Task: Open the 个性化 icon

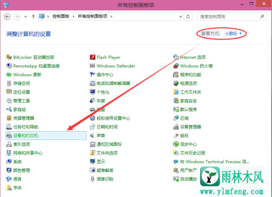Action: (x=92, y=92)
